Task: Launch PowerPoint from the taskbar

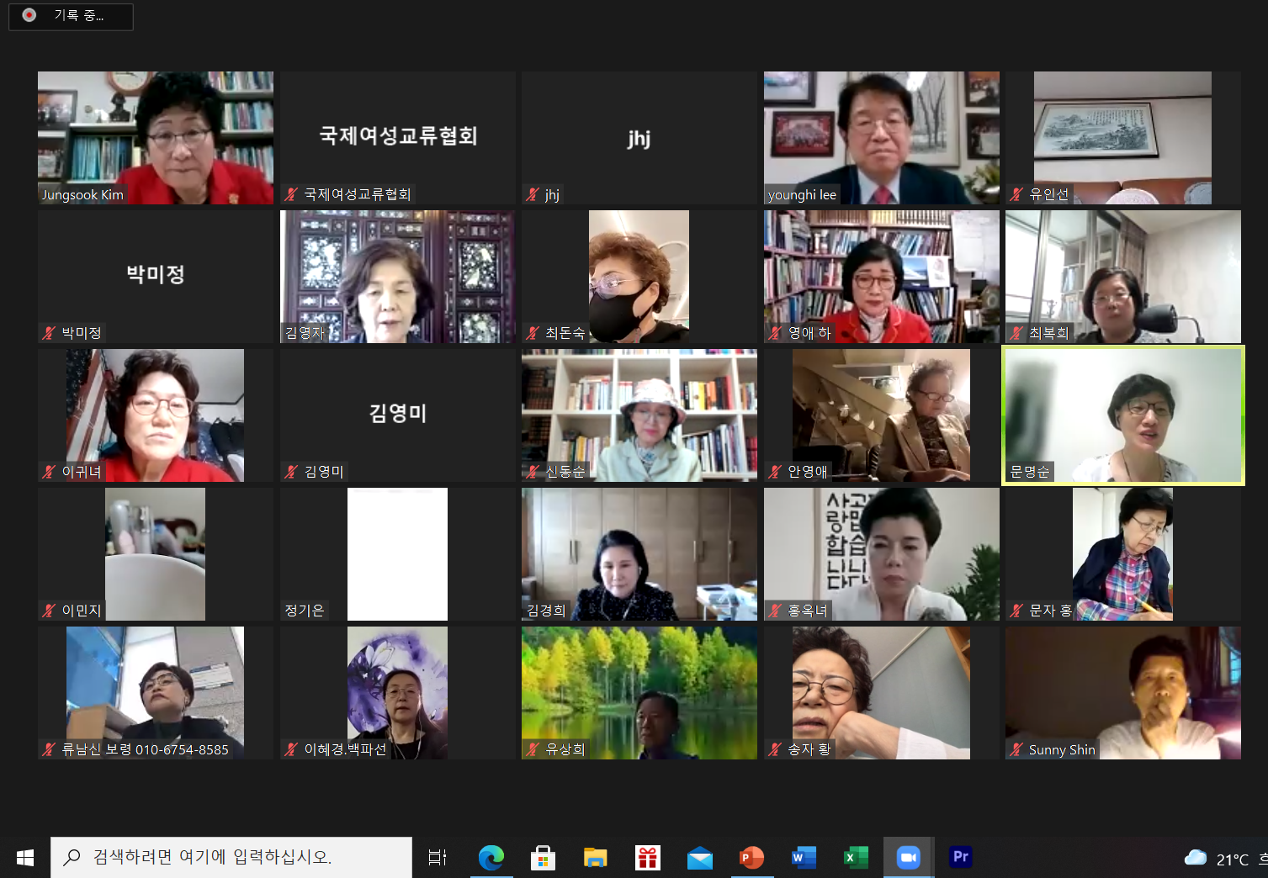Action: tap(751, 857)
